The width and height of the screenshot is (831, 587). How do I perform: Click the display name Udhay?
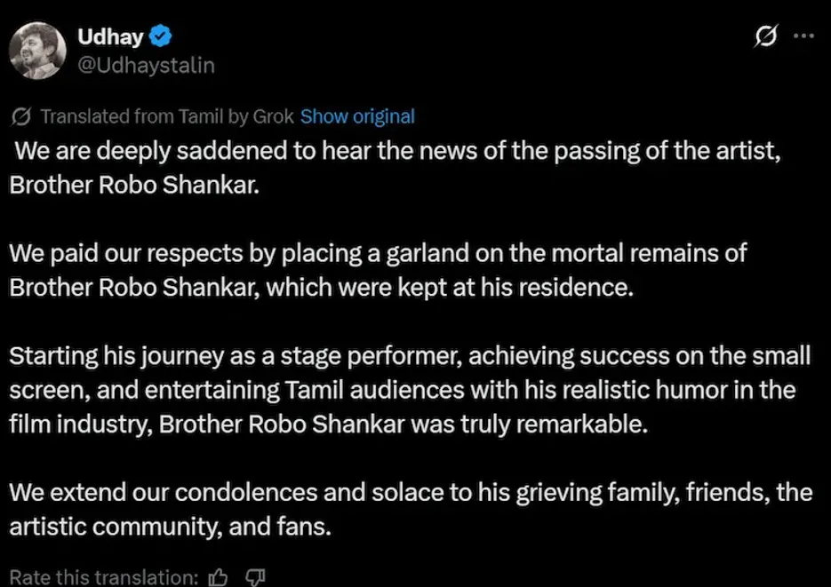point(111,36)
